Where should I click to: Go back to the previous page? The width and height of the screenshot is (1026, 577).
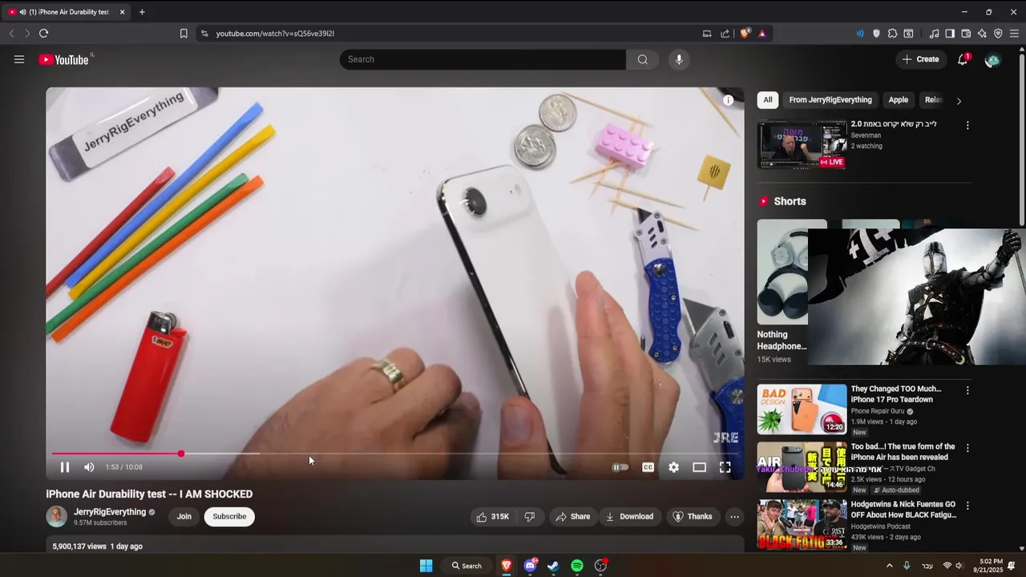point(11,34)
